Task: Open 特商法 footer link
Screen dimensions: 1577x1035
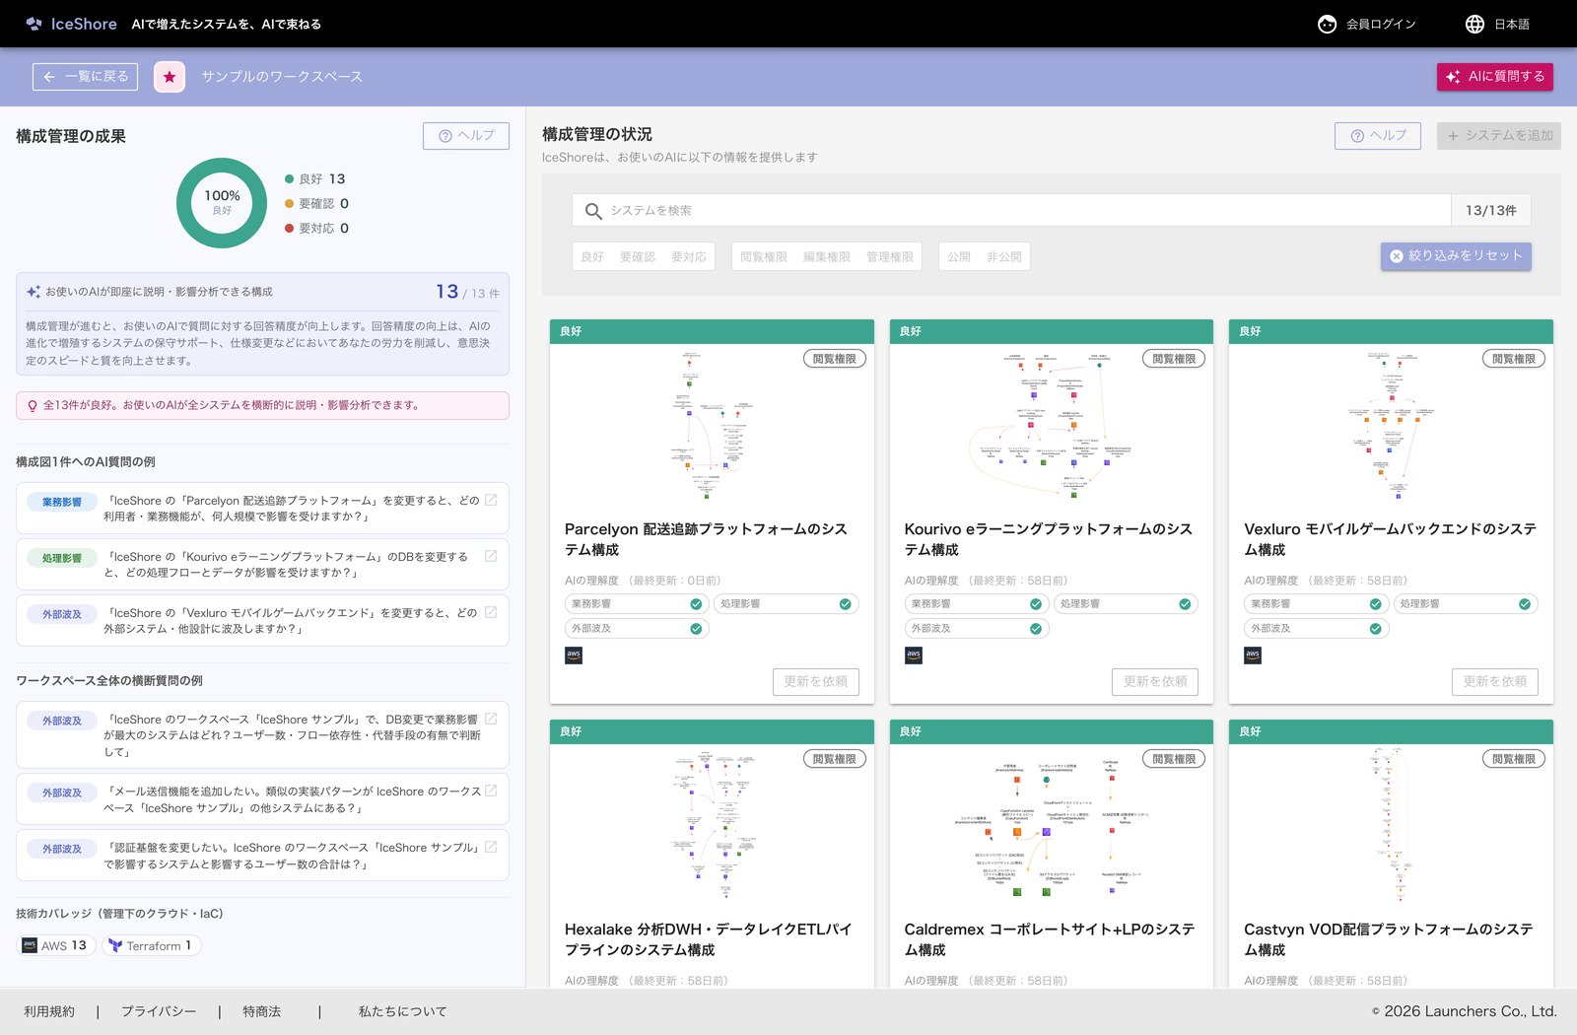Action: coord(262,1011)
